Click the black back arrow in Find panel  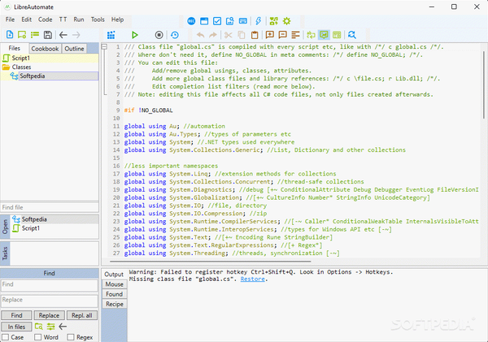pyautogui.click(x=63, y=327)
